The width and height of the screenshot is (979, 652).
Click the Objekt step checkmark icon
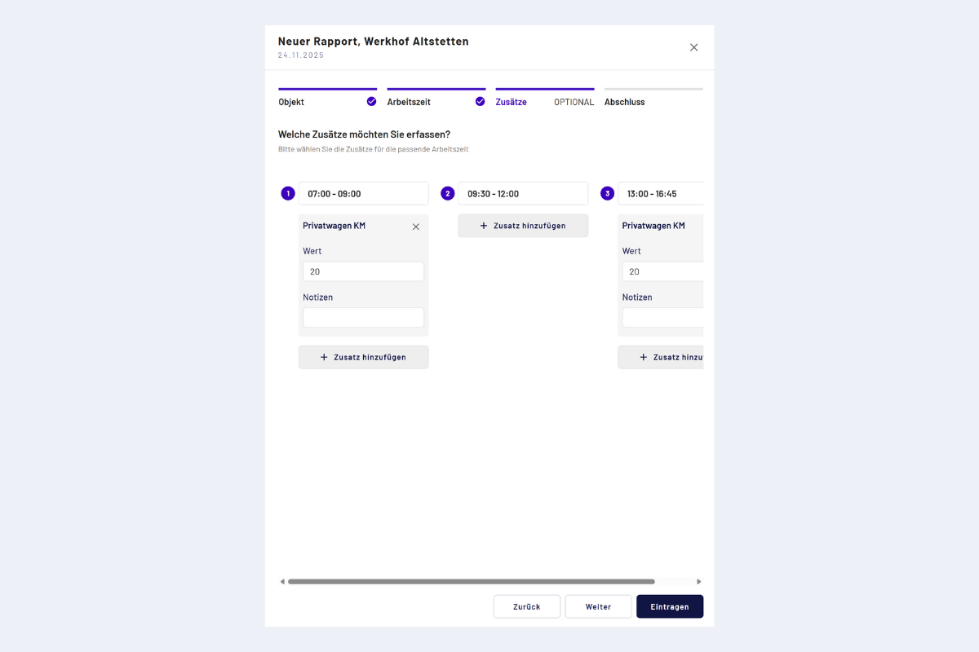pos(371,102)
